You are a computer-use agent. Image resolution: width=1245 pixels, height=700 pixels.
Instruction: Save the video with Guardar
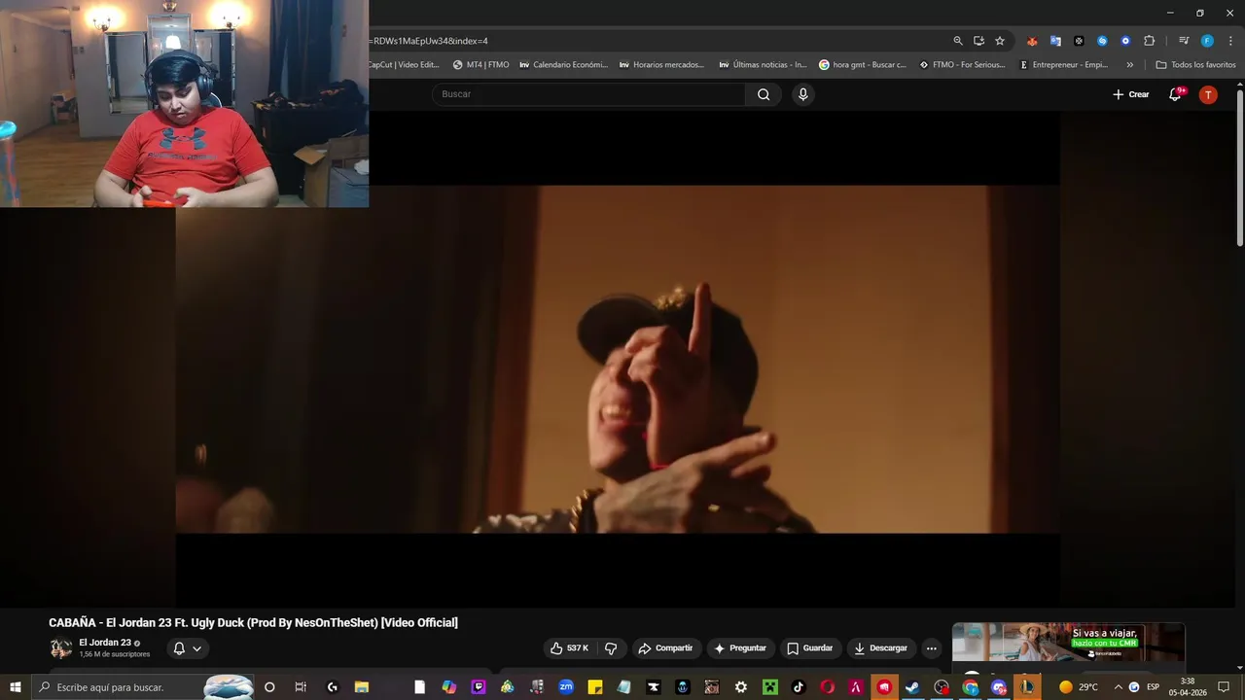(809, 648)
